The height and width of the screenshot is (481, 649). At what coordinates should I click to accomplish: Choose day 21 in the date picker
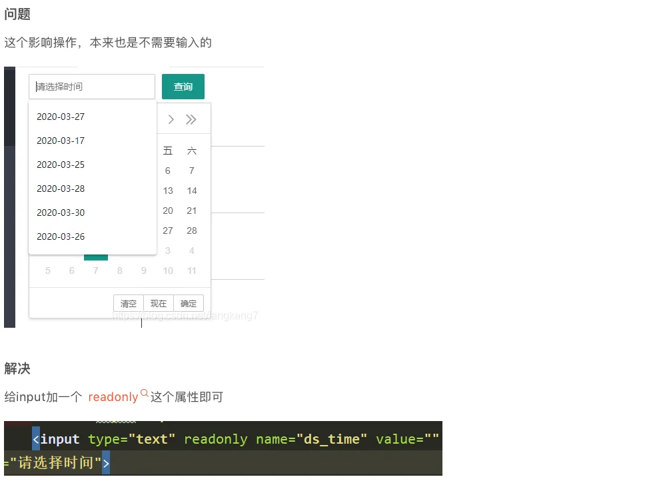(x=191, y=211)
